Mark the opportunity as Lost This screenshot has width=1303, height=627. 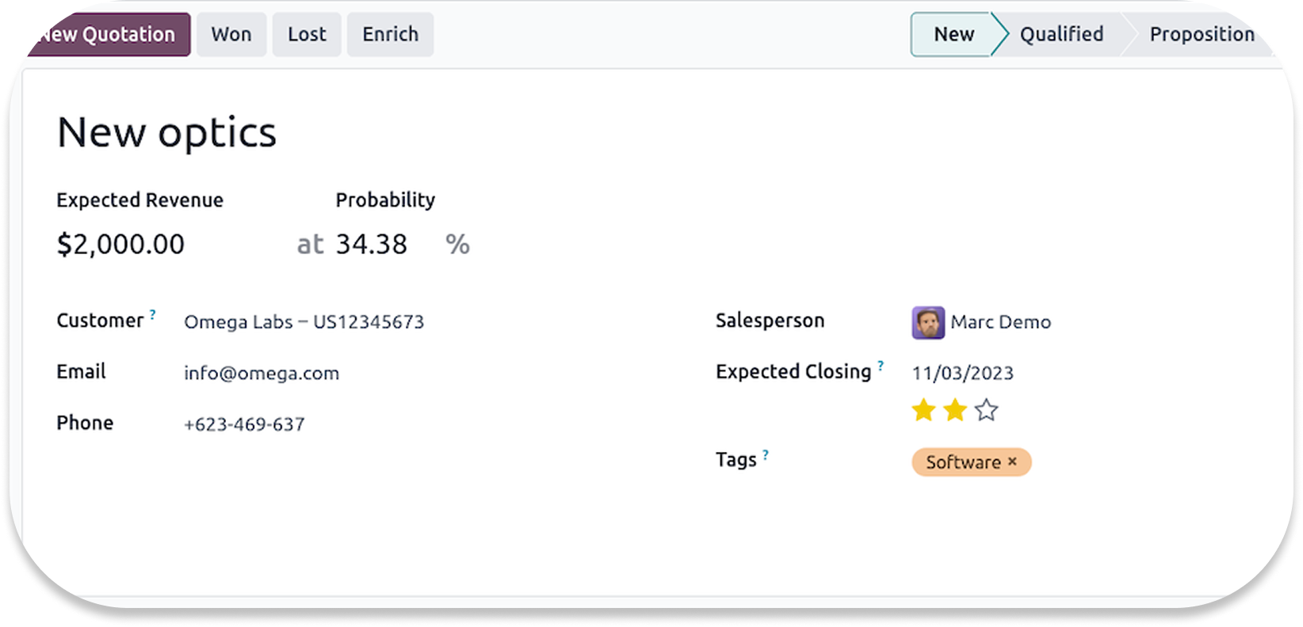click(307, 34)
